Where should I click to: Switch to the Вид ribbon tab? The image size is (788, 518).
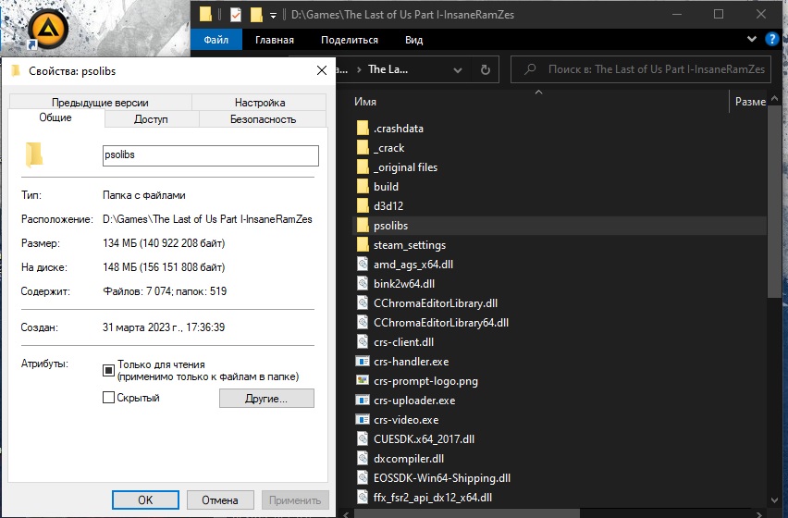tap(413, 41)
